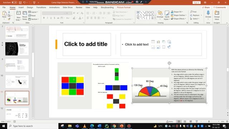Click Clear All Formatting icon
Image resolution: width=229 pixels, height=129 pixels.
coord(82,13)
